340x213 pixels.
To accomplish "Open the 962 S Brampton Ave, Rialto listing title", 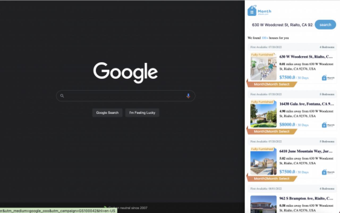I will [306, 198].
